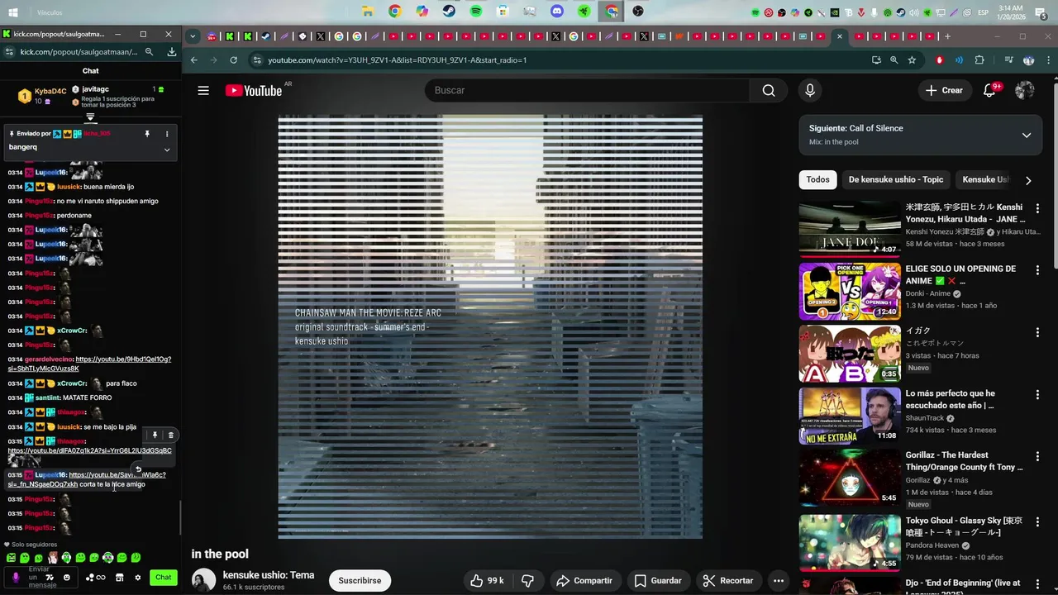Go to YouTube home via logo
The image size is (1058, 595).
pyautogui.click(x=254, y=91)
